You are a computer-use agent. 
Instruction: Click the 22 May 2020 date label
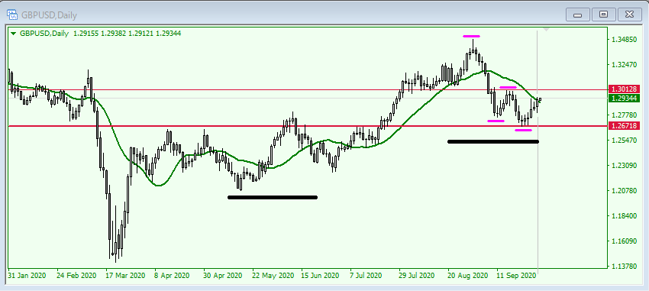click(x=273, y=275)
